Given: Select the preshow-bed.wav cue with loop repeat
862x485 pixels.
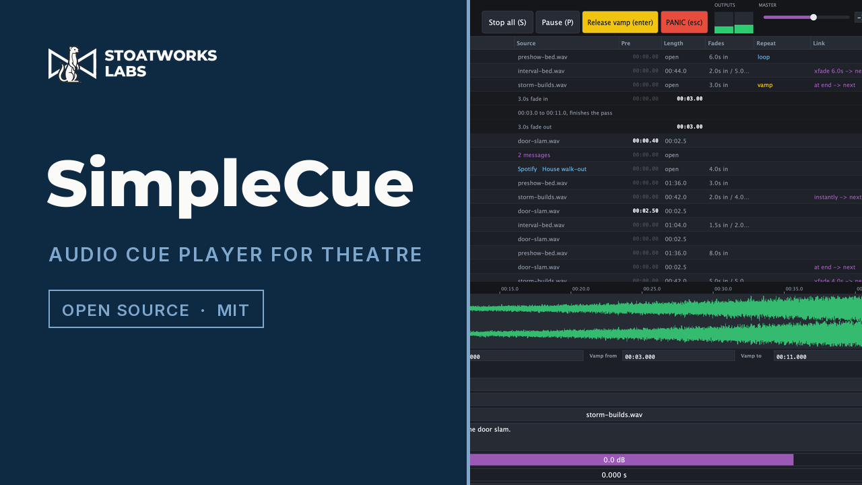Looking at the screenshot, I should point(666,57).
